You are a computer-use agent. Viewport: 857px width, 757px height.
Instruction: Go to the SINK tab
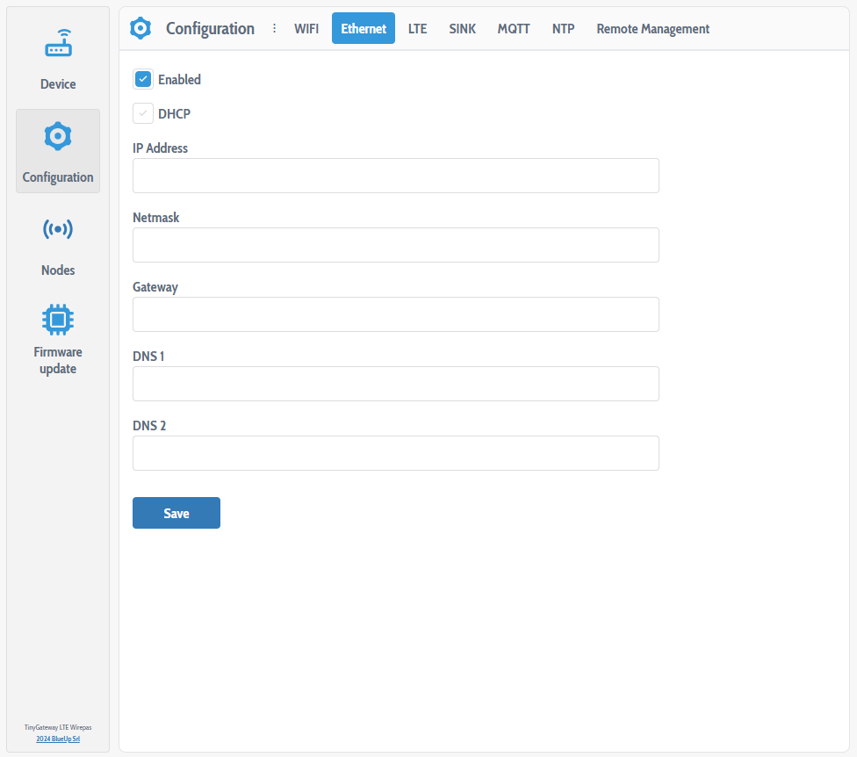(462, 28)
